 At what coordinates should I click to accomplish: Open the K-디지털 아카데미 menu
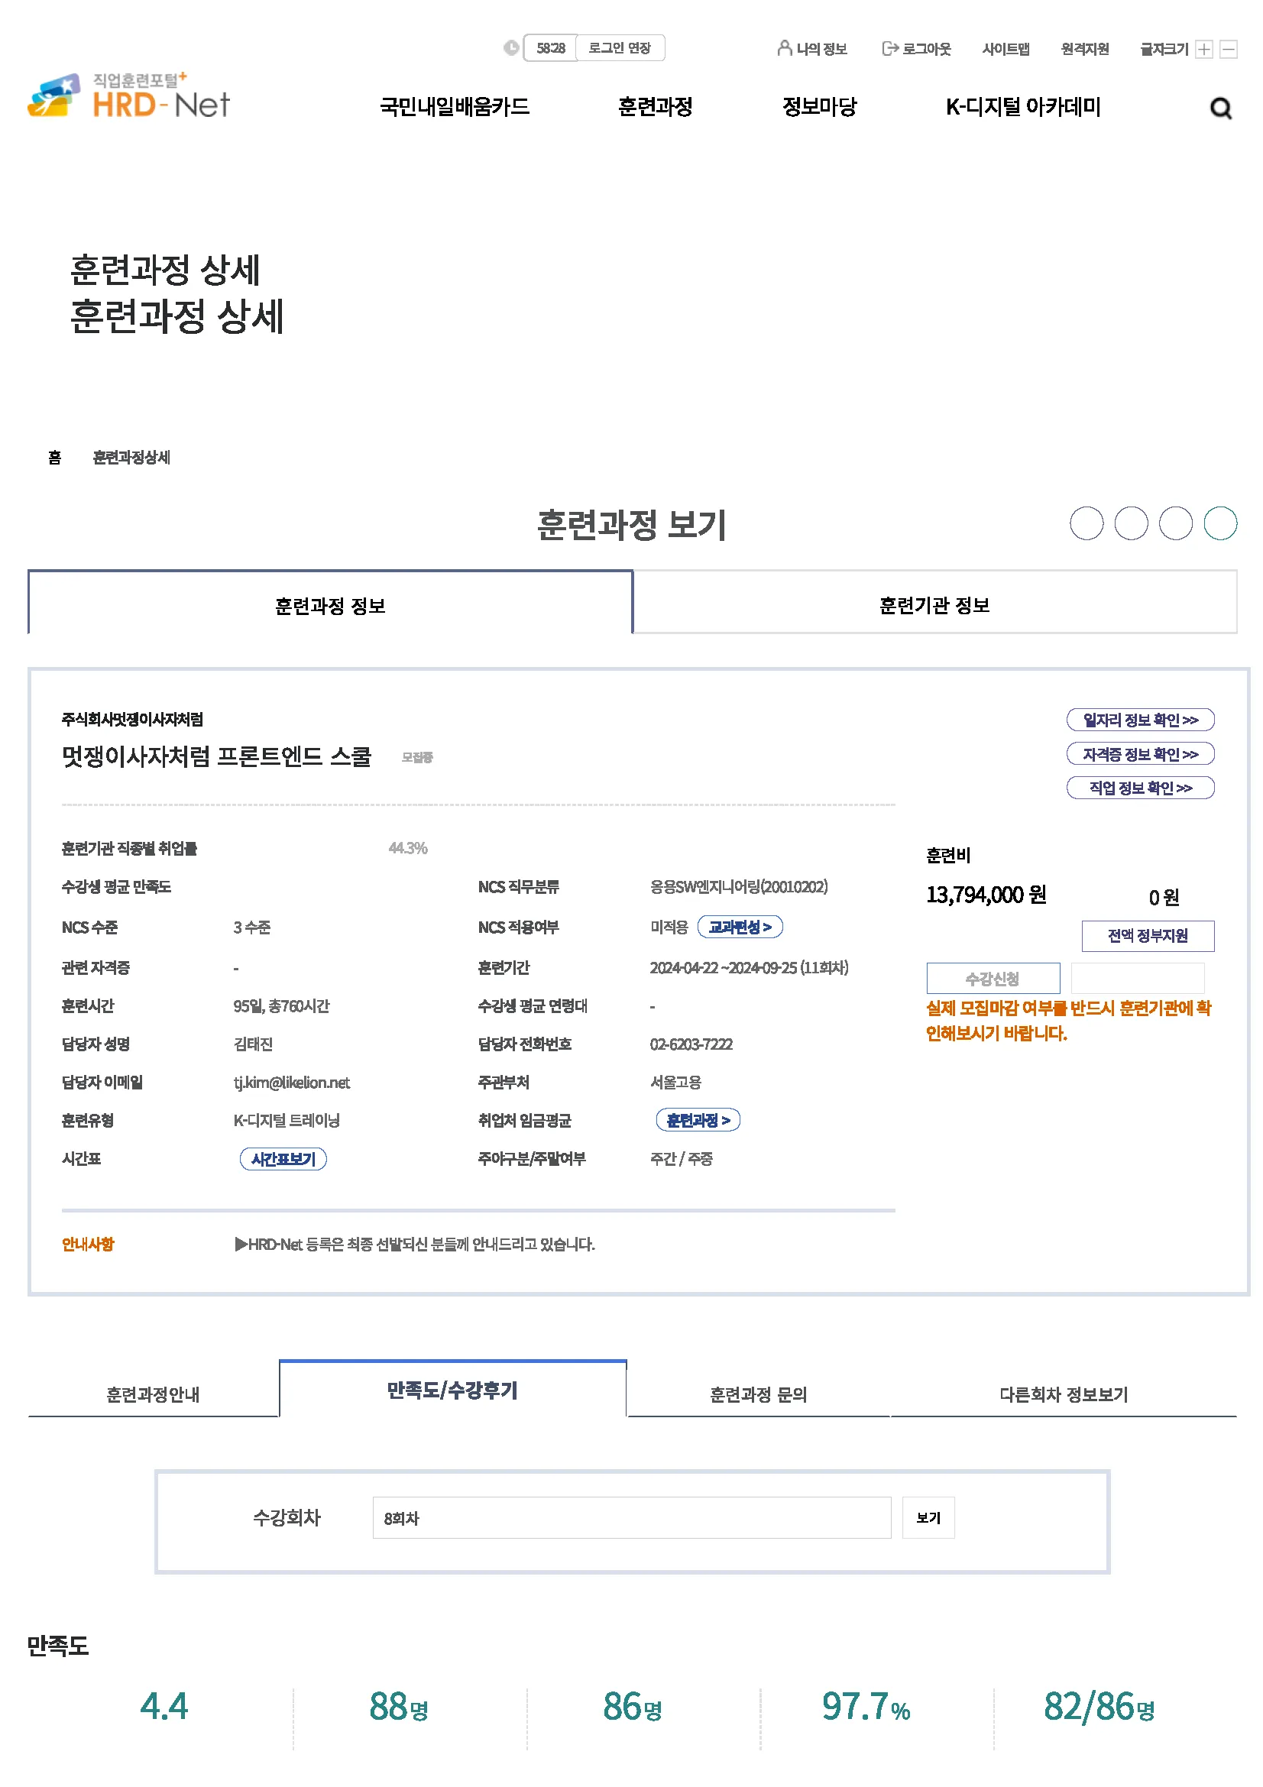[x=1022, y=107]
